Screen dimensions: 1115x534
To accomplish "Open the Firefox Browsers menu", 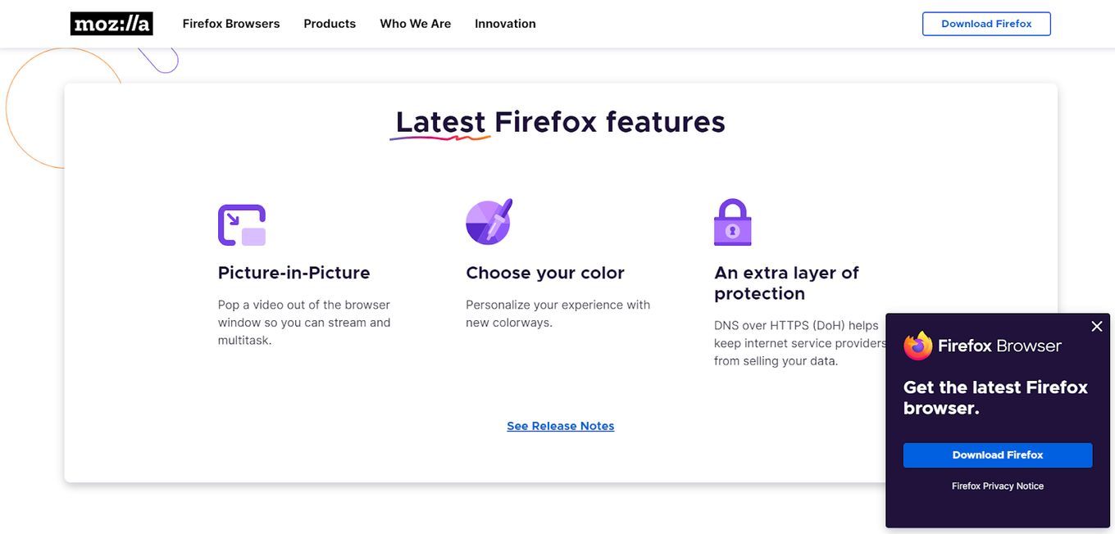I will pos(231,24).
